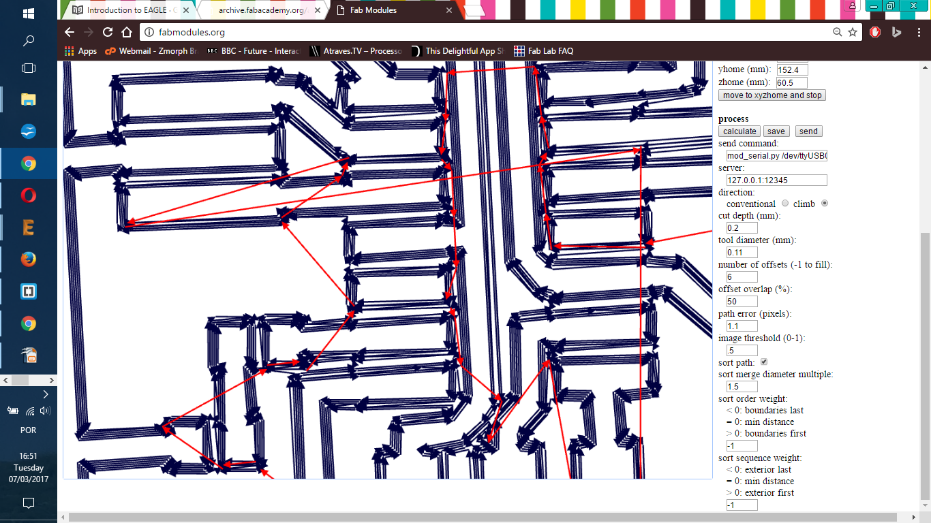931x523 pixels.
Task: Open the EAGLE app on the taskbar
Action: point(29,227)
